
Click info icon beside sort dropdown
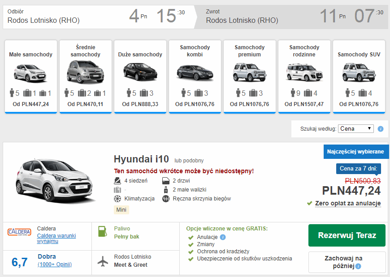tap(381, 129)
